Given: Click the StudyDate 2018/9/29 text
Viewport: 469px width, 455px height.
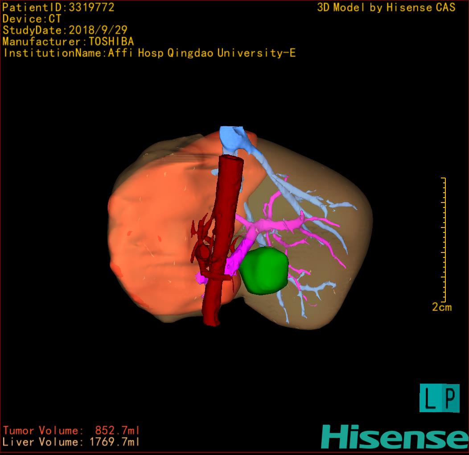Looking at the screenshot, I should (x=65, y=30).
